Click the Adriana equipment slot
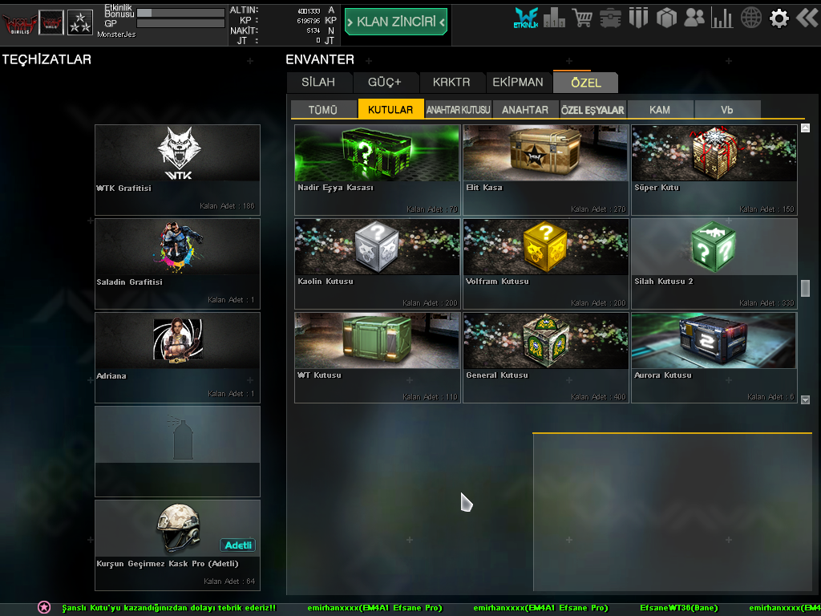The image size is (821, 616). pos(177,358)
